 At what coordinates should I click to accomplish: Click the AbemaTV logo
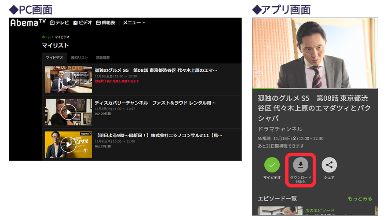[x=28, y=23]
